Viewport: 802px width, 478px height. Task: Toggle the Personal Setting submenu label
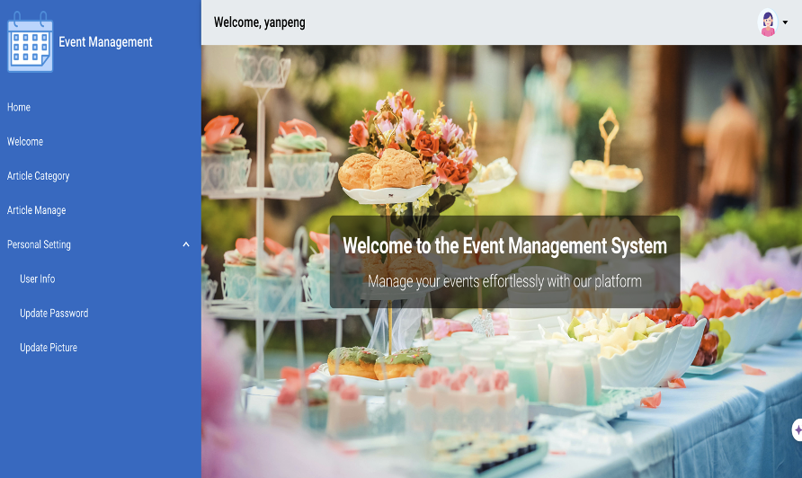39,244
